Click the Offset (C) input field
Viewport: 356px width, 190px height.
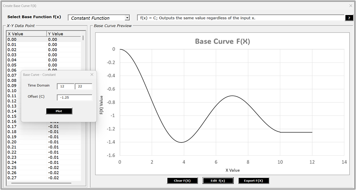point(75,98)
